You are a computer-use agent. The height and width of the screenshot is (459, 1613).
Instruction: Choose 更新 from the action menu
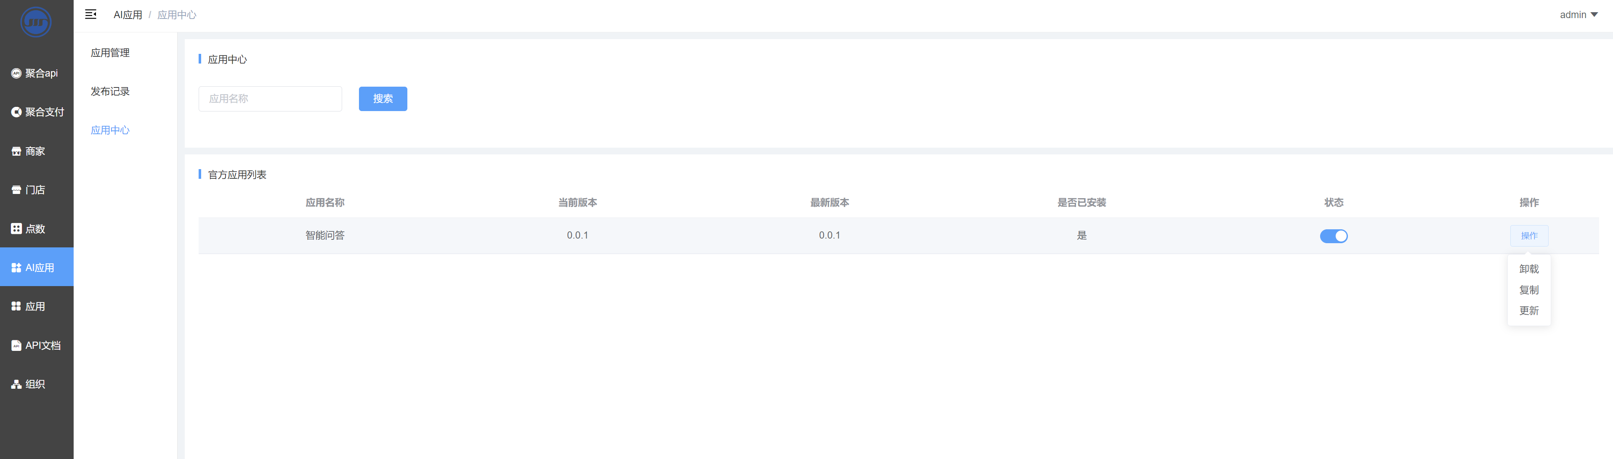click(1528, 310)
